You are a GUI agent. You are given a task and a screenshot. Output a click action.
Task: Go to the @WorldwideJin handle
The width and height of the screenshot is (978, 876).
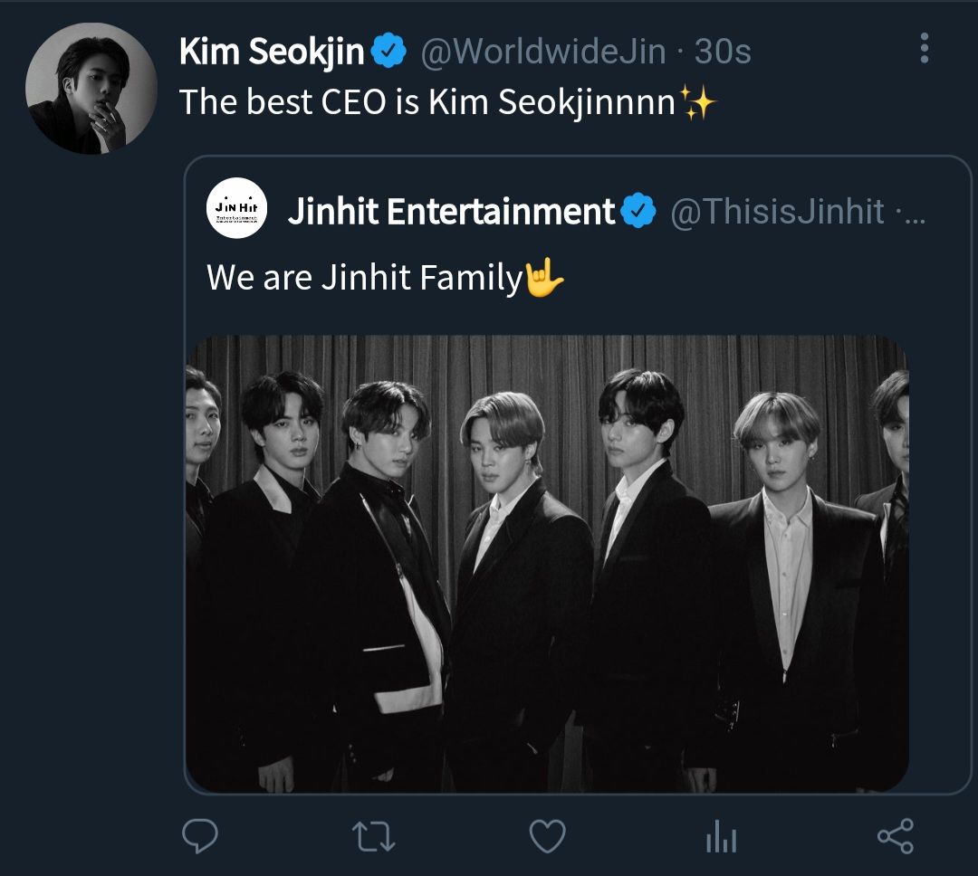click(542, 52)
